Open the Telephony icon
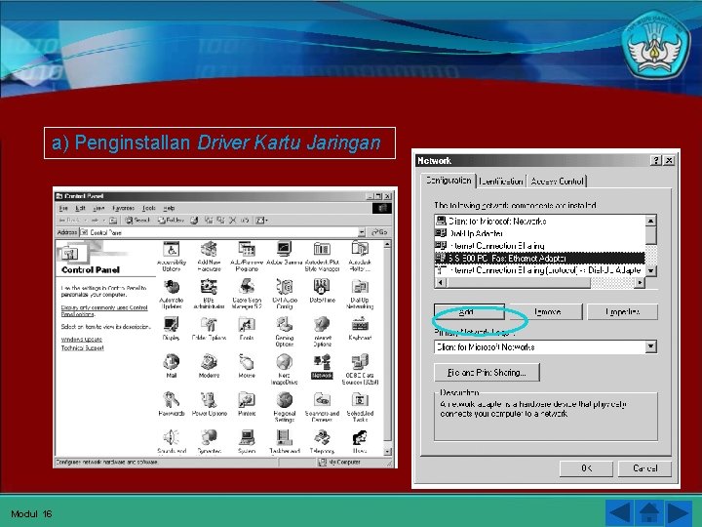Image resolution: width=702 pixels, height=527 pixels. tap(322, 441)
